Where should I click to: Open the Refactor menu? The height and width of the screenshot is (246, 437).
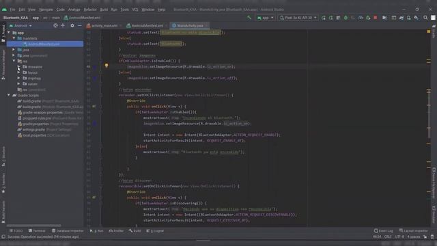pyautogui.click(x=90, y=10)
